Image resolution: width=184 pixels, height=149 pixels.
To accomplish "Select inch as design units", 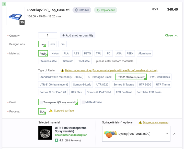I will pos(52,44).
